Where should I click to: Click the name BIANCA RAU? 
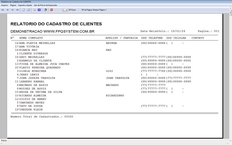tap(28, 50)
